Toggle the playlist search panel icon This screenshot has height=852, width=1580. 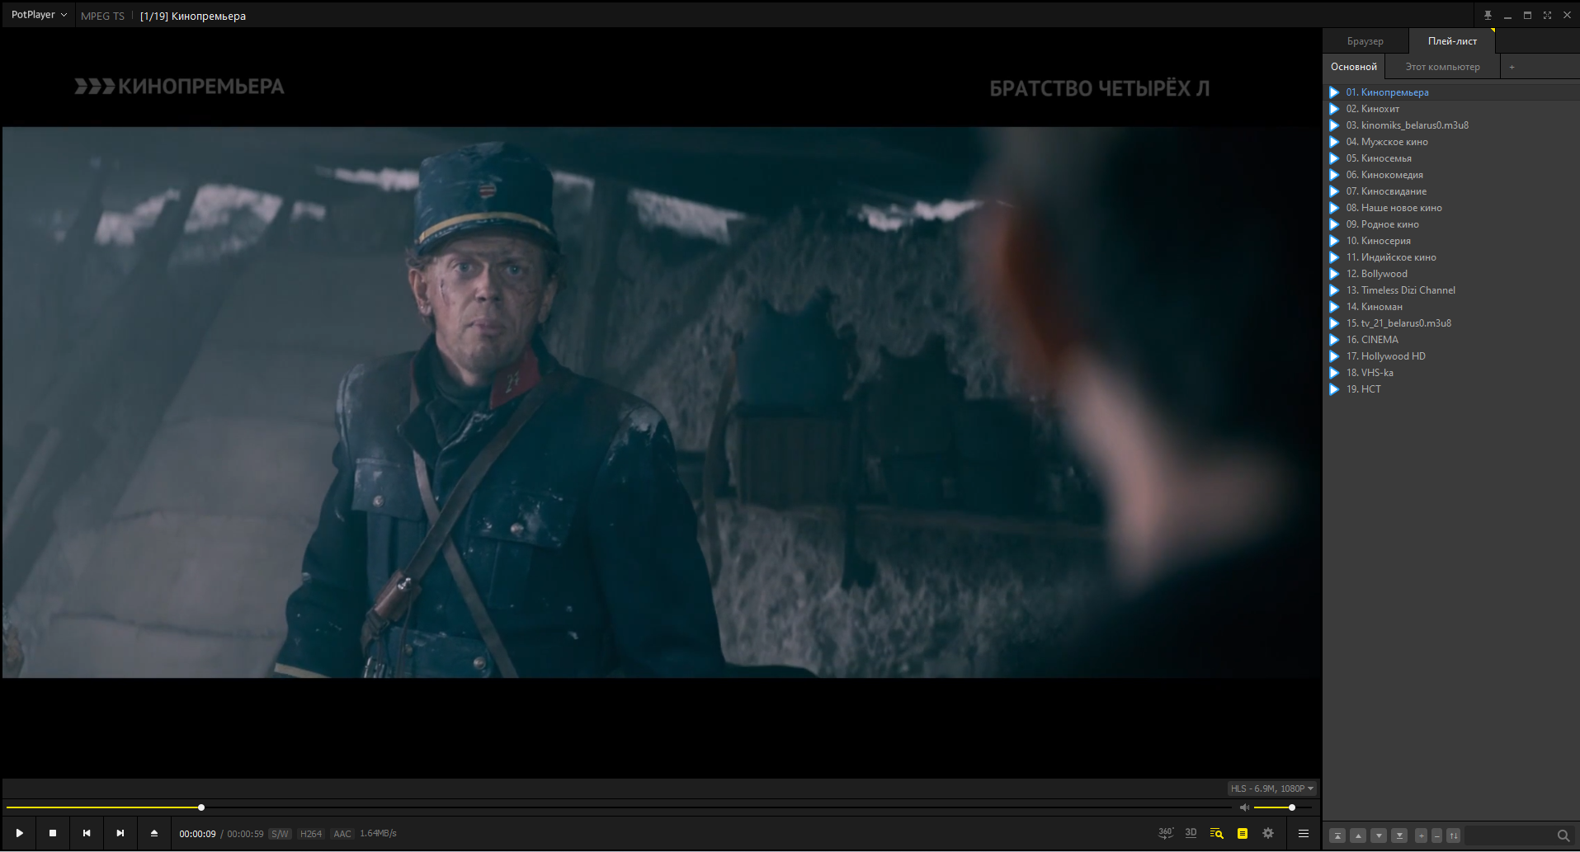[1216, 833]
